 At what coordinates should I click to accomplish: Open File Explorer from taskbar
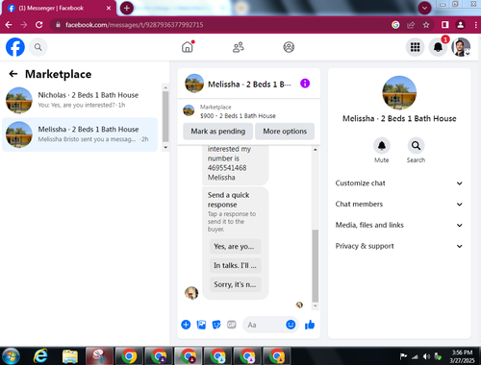click(x=70, y=356)
